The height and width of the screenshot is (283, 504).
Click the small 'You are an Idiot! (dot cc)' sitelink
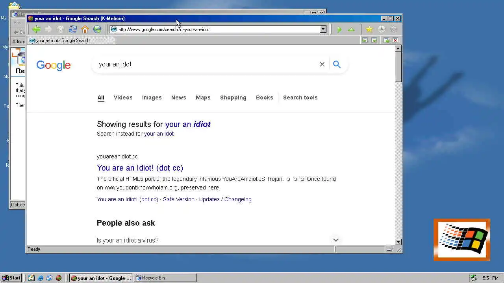pos(128,199)
